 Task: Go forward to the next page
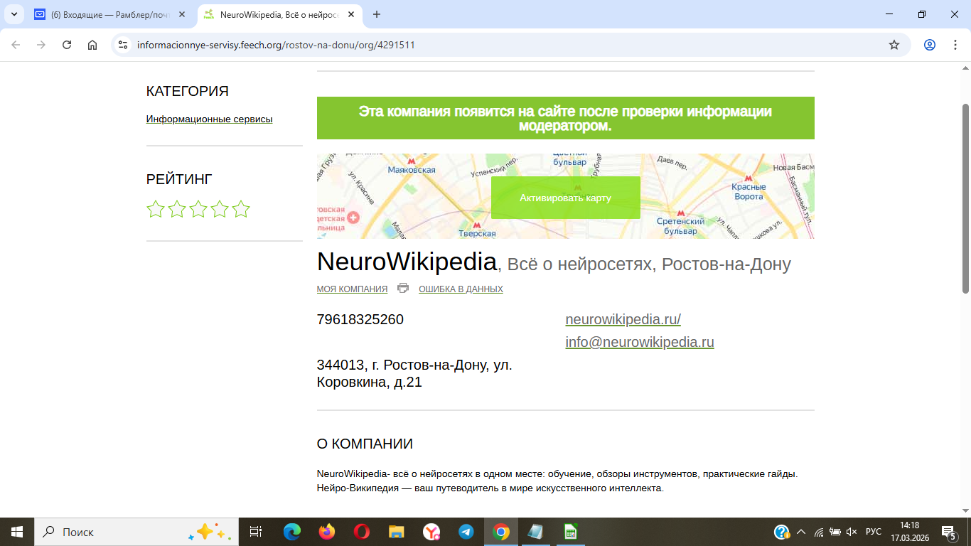(x=41, y=45)
